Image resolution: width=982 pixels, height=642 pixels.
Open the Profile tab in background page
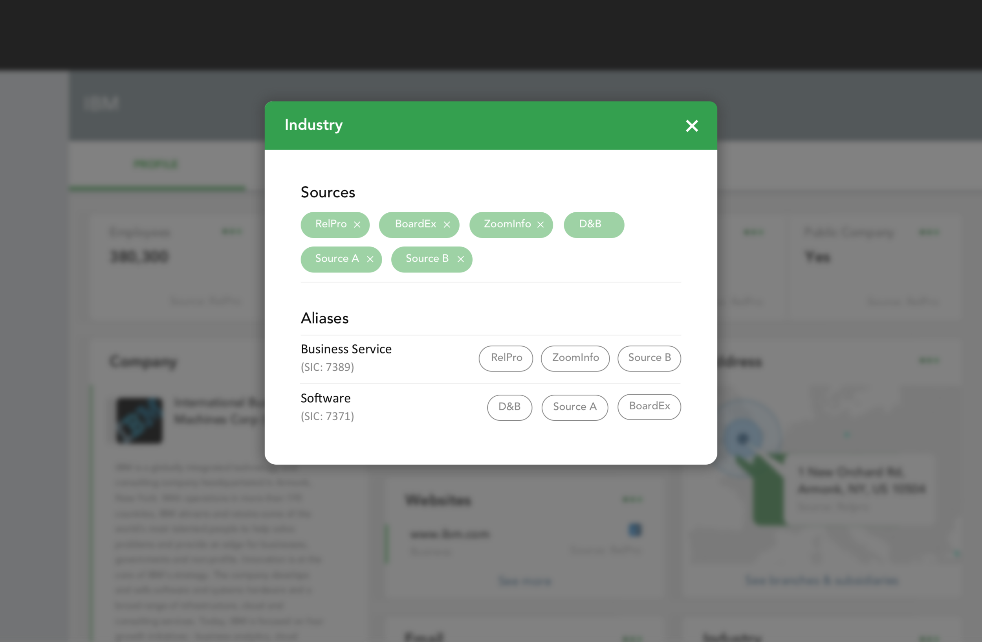coord(156,164)
